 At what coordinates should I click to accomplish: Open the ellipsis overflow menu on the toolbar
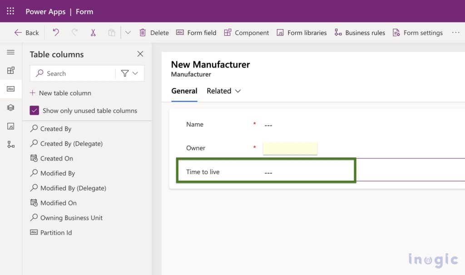coord(455,32)
